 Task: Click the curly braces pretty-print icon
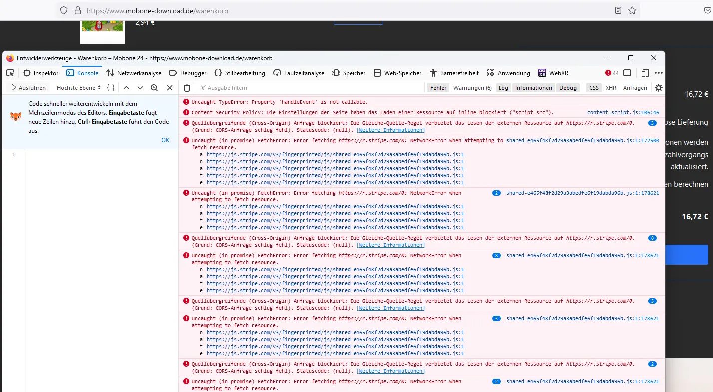[111, 88]
